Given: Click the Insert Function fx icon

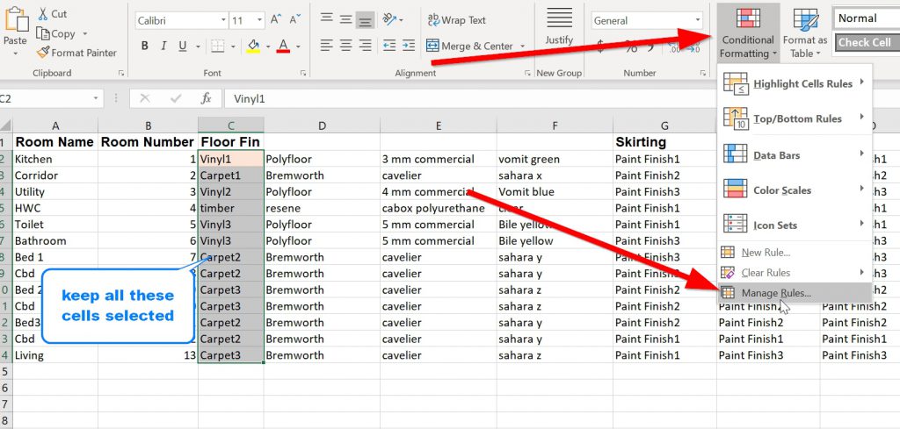Looking at the screenshot, I should tap(206, 99).
